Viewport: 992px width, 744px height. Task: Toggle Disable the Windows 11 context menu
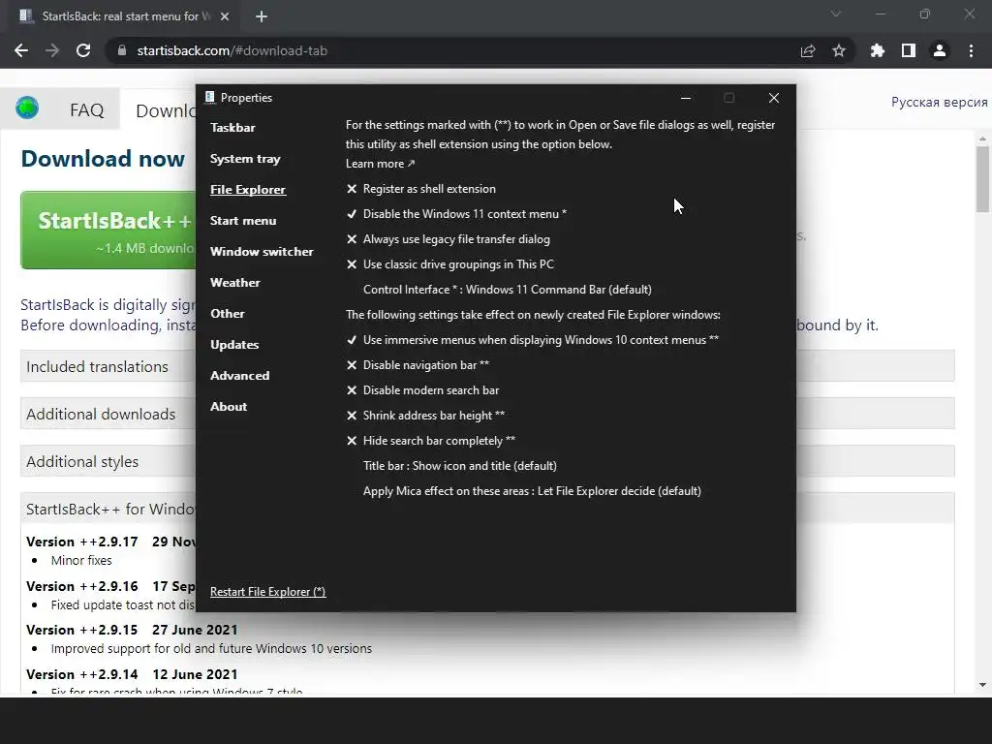click(x=457, y=214)
